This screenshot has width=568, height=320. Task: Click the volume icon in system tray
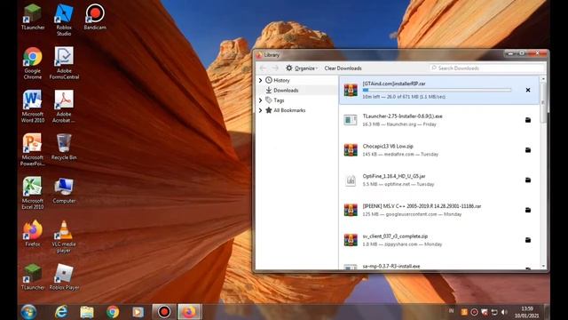[x=504, y=312]
